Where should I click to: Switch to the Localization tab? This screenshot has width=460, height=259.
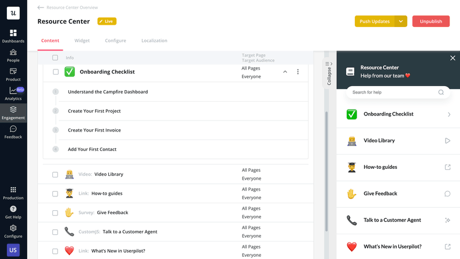click(154, 41)
